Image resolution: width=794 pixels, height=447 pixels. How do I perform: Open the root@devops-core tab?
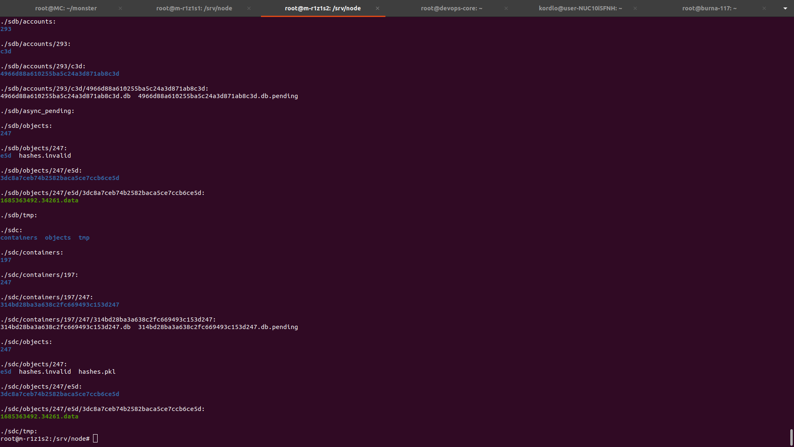point(451,8)
